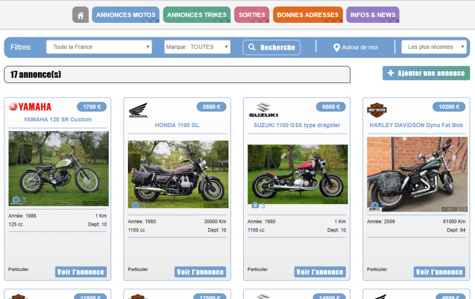Viewport: 475px width, 299px height.
Task: Click Voir l'annonce for the Yamaha listing
Action: coord(81,272)
